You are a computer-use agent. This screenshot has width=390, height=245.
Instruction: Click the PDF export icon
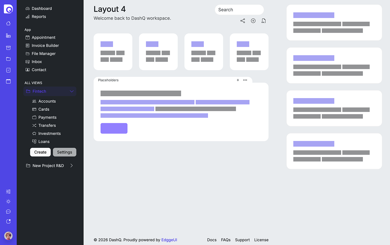click(263, 21)
